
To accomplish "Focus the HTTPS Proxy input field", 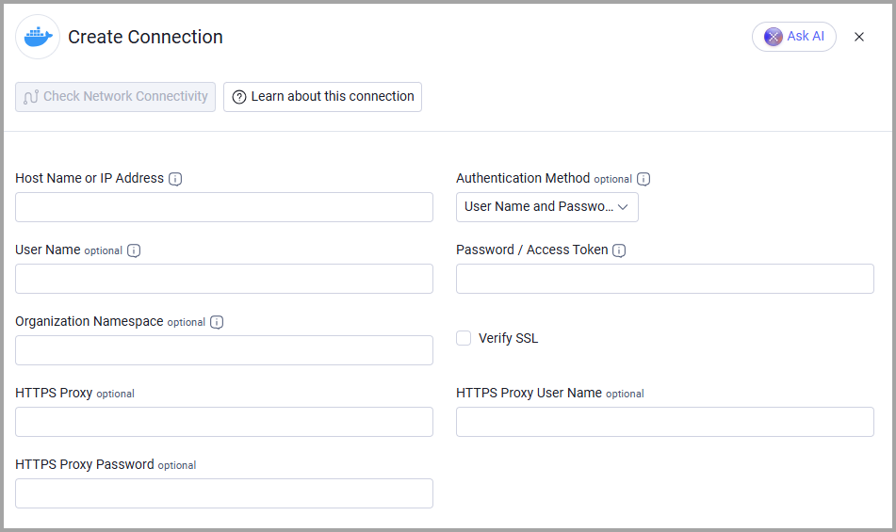I will point(224,422).
